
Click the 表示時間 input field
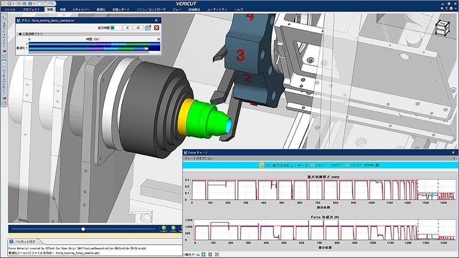coord(114,28)
